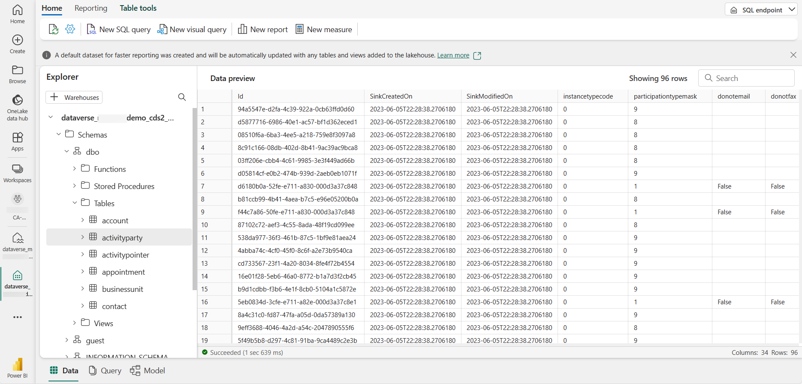Open the SQL endpoint dropdown
Image resolution: width=802 pixels, height=384 pixels.
coord(761,9)
